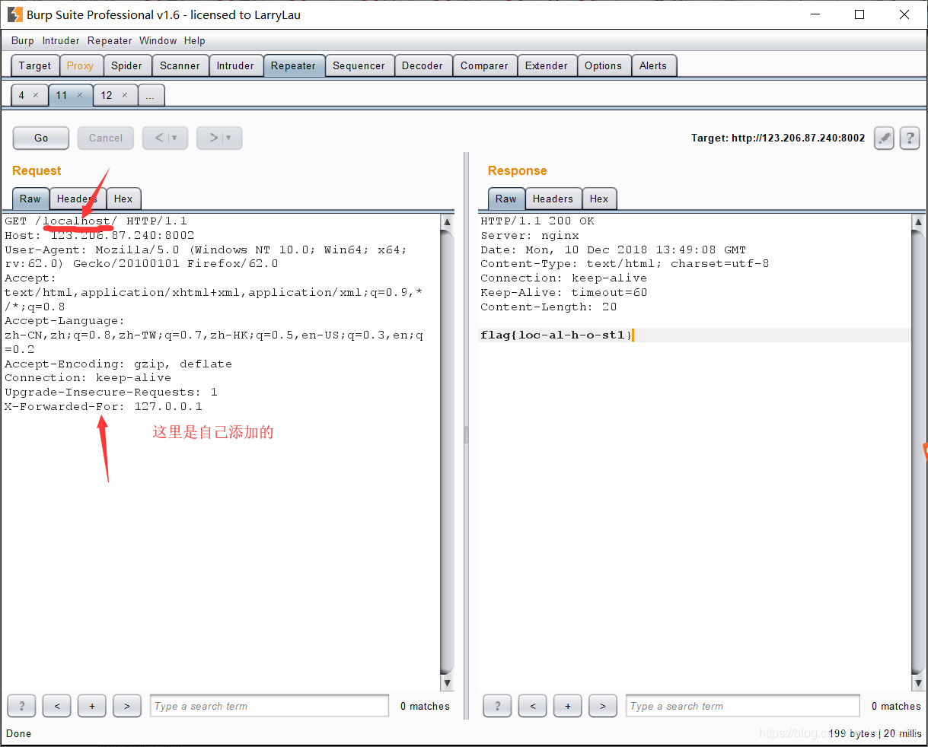Click the Server: nginx response header
The width and height of the screenshot is (928, 747).
tap(530, 236)
